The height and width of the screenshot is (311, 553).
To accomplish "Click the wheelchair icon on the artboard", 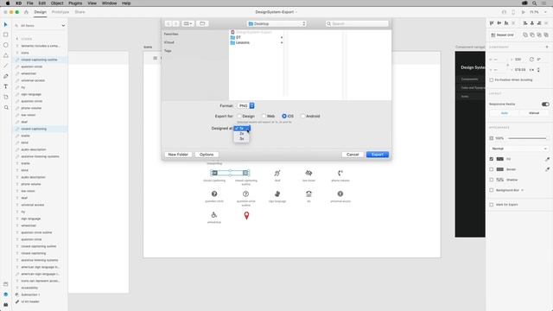I will click(214, 215).
